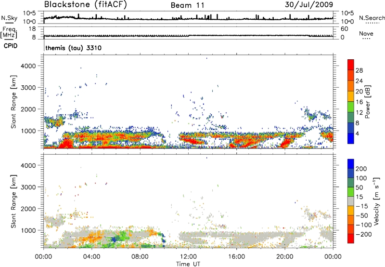Click the 'Beam 11' label
The image size is (385, 267).
tap(188, 5)
